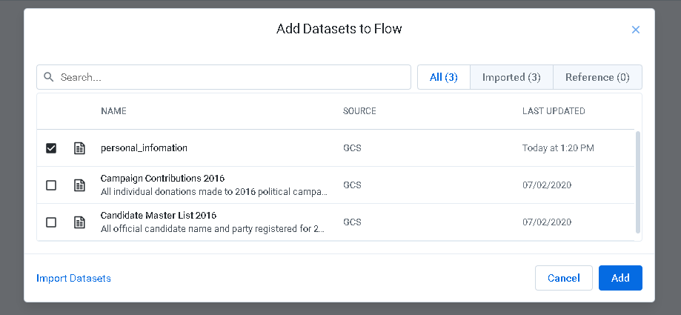Screen dimensions: 681x315
Task: Sort by the SOURCE column header
Action: [x=359, y=111]
